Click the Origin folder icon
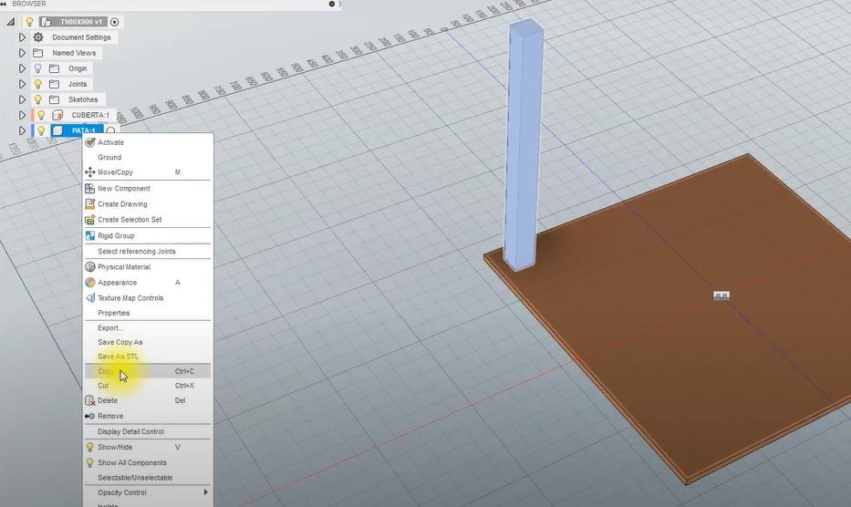The height and width of the screenshot is (507, 851). click(55, 69)
